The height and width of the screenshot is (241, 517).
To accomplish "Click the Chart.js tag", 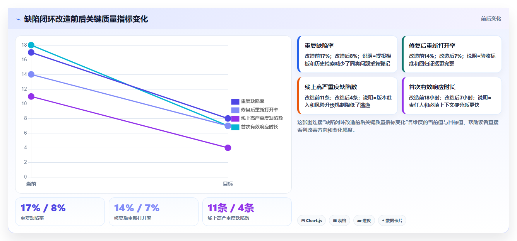I will 312,221.
